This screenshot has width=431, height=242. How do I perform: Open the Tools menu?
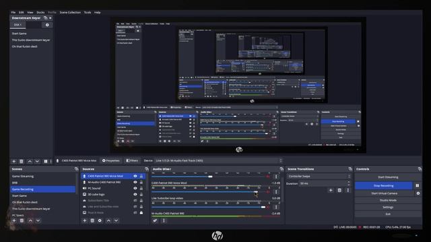tap(88, 12)
